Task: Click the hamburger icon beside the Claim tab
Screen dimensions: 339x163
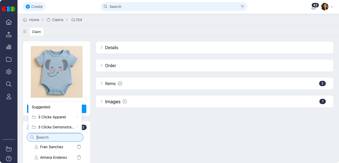Action: (25, 31)
